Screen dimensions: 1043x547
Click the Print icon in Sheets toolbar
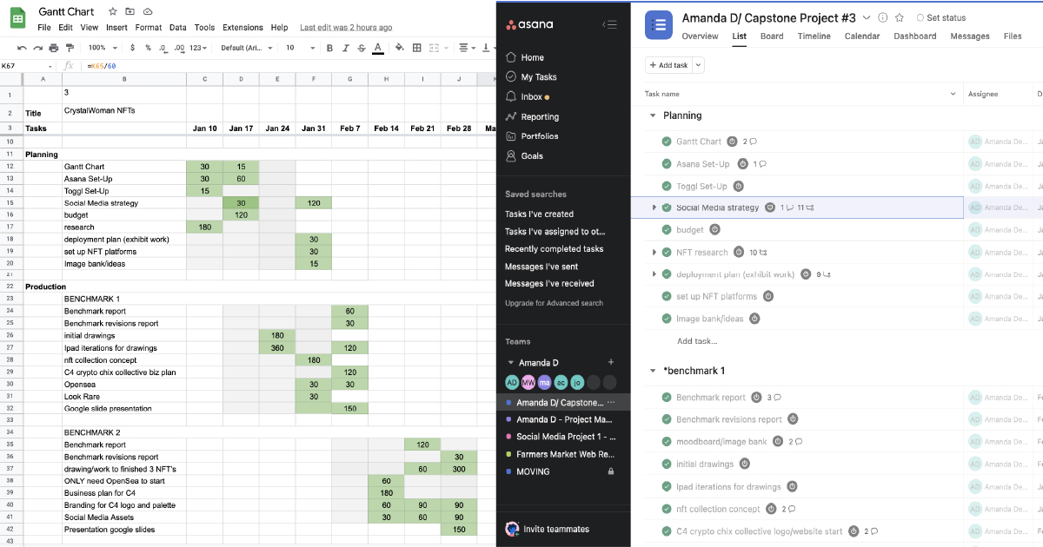tap(54, 48)
